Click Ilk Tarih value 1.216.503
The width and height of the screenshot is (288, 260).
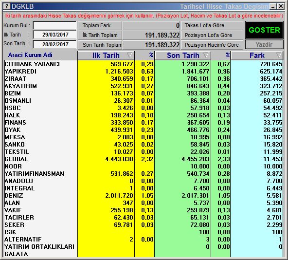point(119,72)
